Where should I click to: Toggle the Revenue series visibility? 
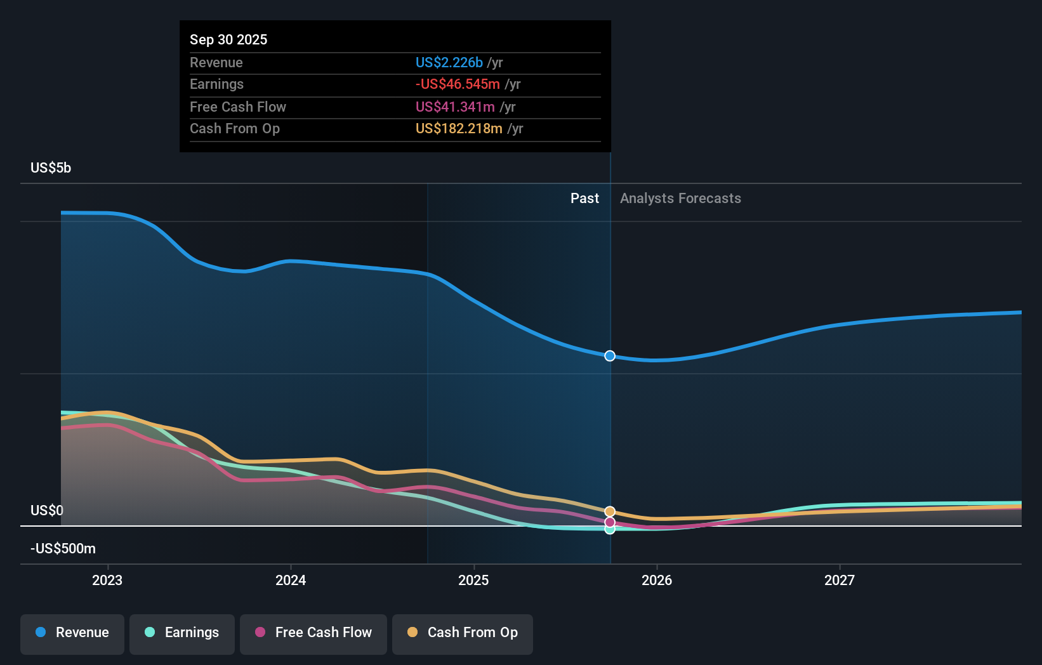(72, 633)
